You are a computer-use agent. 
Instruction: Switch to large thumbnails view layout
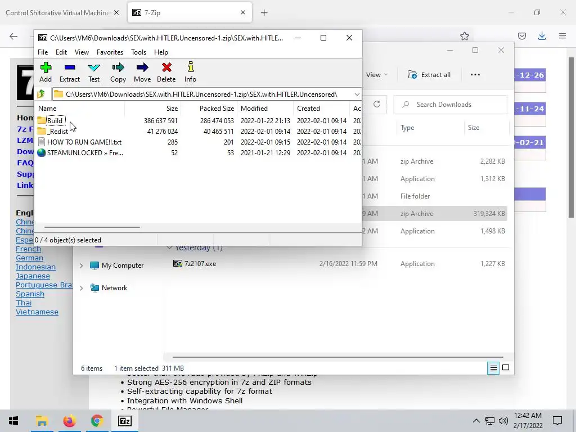point(506,368)
